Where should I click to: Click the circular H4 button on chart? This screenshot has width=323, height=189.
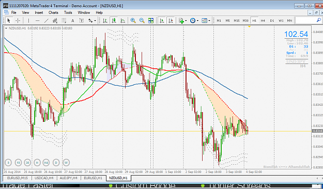46,163
